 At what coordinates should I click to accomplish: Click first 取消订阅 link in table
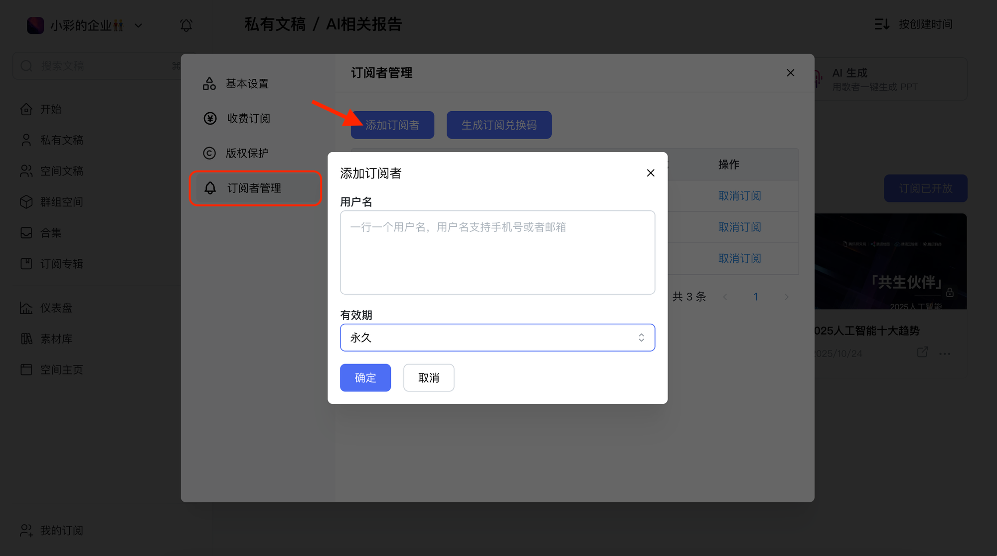point(739,196)
